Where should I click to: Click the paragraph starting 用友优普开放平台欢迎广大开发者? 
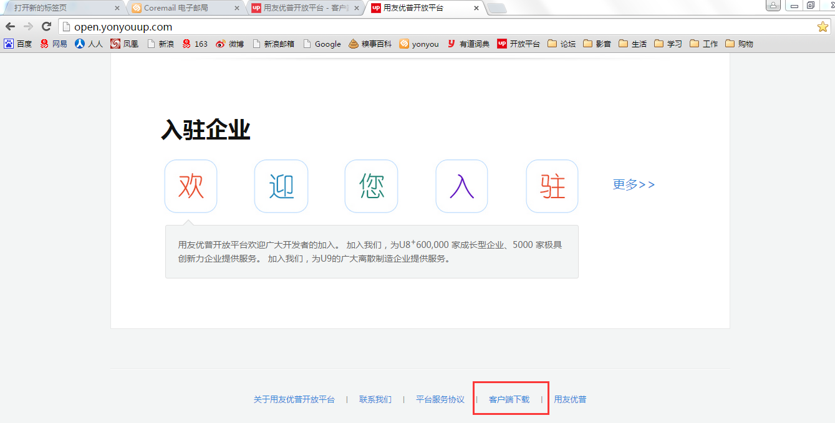370,252
